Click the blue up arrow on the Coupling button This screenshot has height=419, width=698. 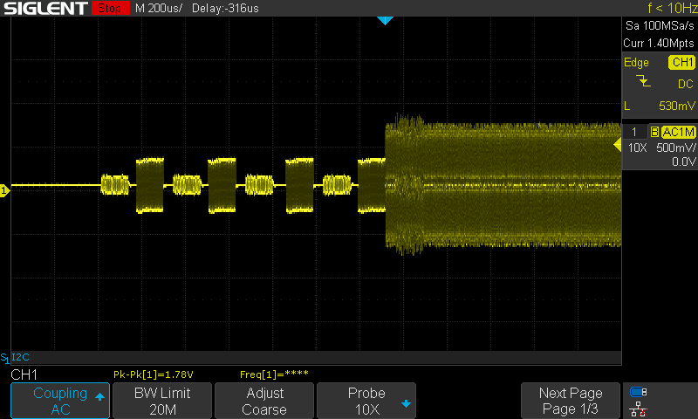pos(99,396)
